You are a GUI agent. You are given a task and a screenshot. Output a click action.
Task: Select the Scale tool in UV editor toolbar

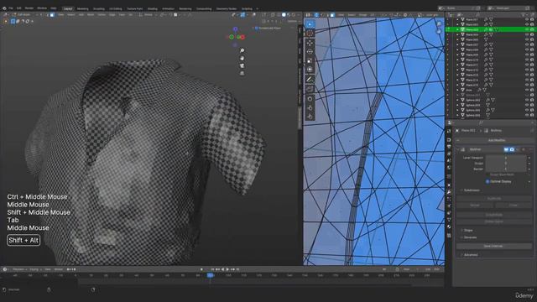[x=310, y=60]
